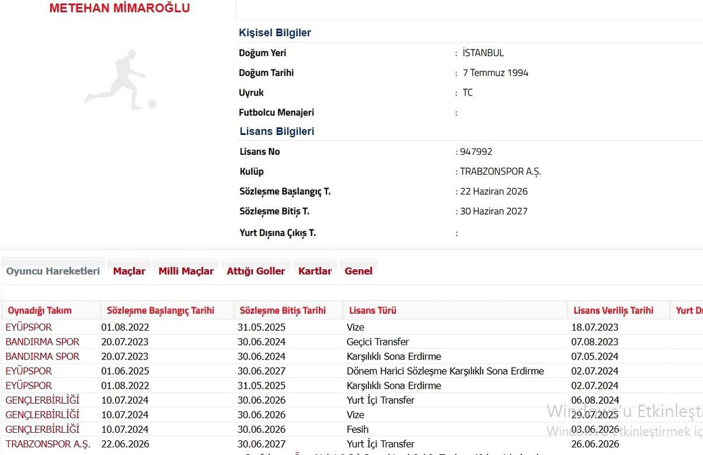The image size is (703, 455).
Task: Show the Attığı Goller tab
Action: [256, 271]
